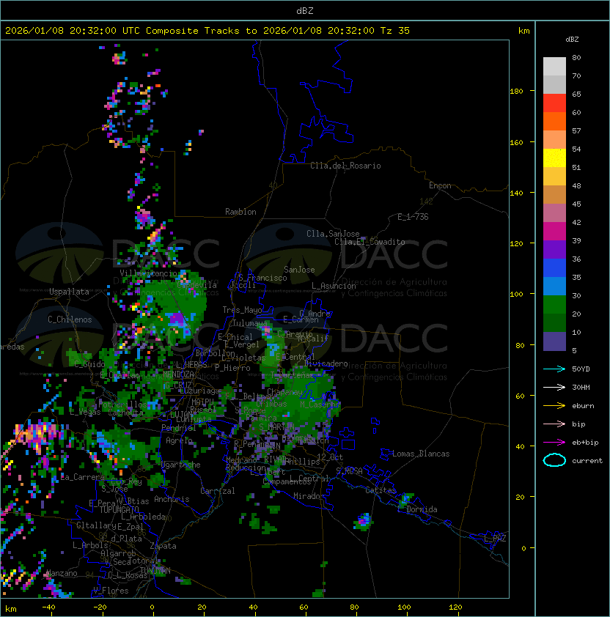Click the 'L_PAZ' map label
Viewport: 610px width, 617px height.
(495, 539)
